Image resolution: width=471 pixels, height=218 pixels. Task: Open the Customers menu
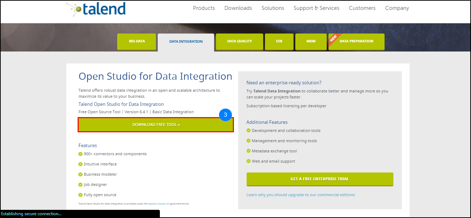click(x=362, y=8)
